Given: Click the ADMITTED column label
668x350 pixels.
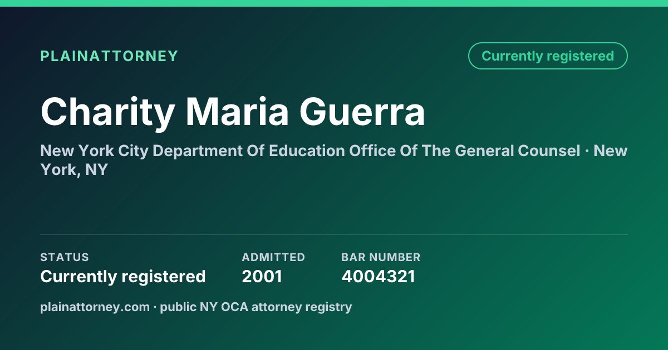Looking at the screenshot, I should point(273,257).
